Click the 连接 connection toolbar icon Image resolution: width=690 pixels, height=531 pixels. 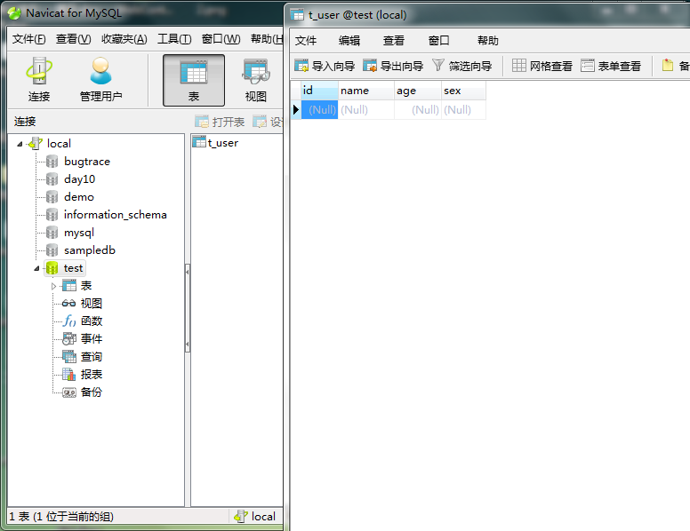coord(39,80)
